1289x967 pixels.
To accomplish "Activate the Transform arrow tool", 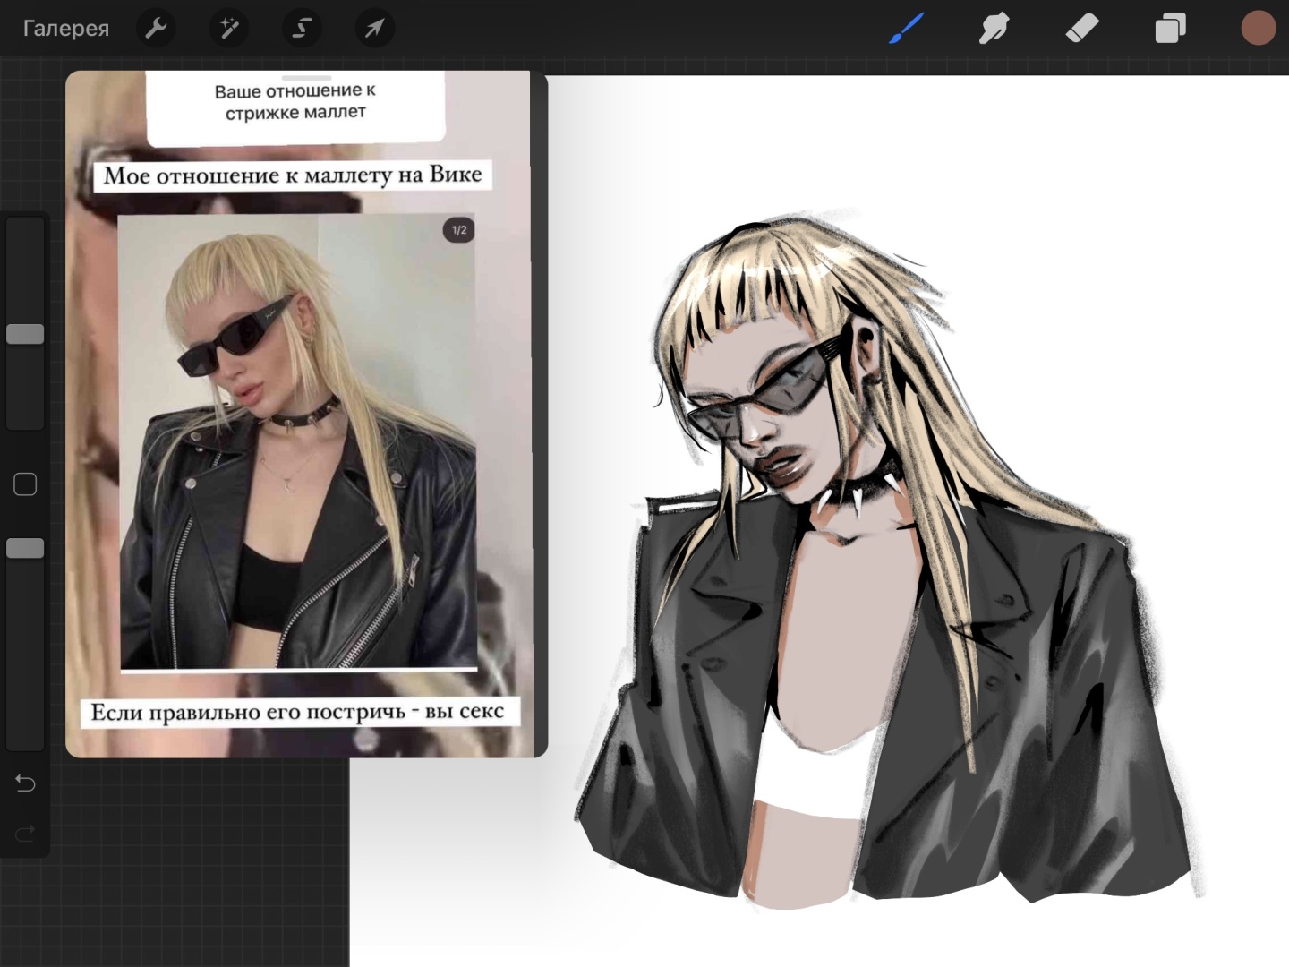I will [374, 29].
